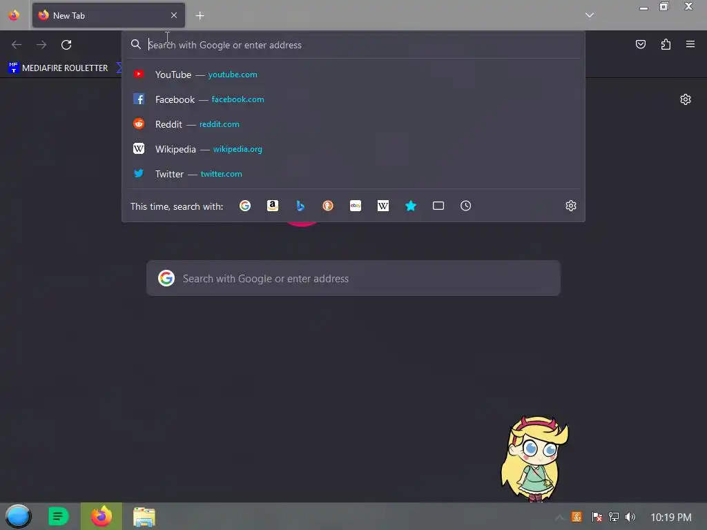
Task: Open the green notes app in taskbar
Action: (x=58, y=516)
